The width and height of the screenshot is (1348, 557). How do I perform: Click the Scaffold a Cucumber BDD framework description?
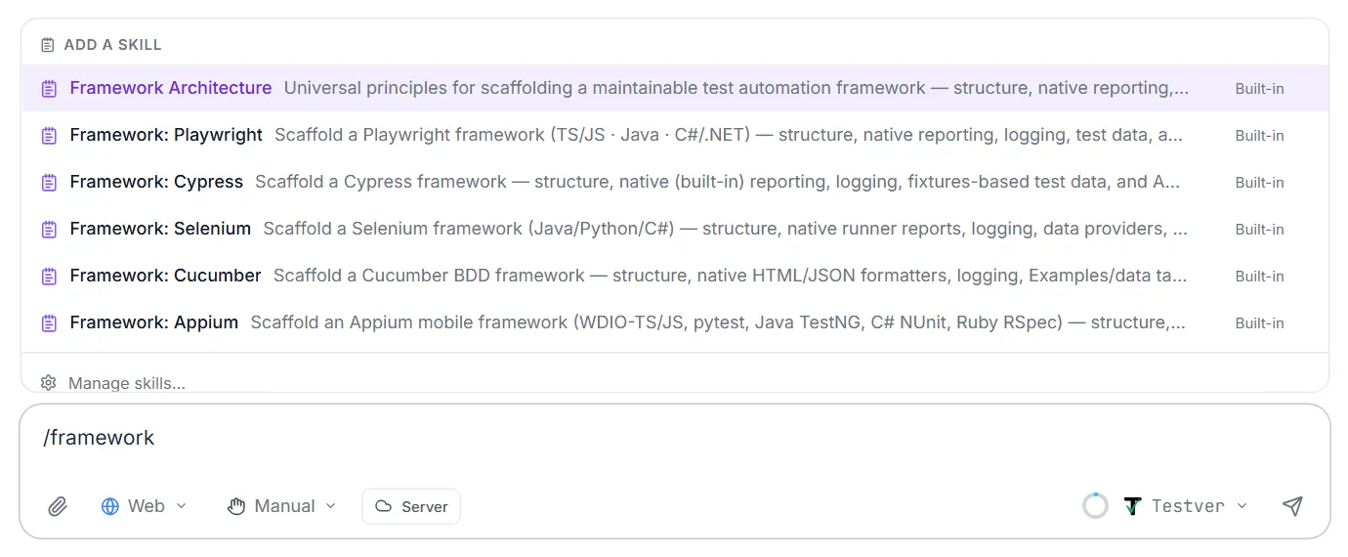click(x=730, y=276)
